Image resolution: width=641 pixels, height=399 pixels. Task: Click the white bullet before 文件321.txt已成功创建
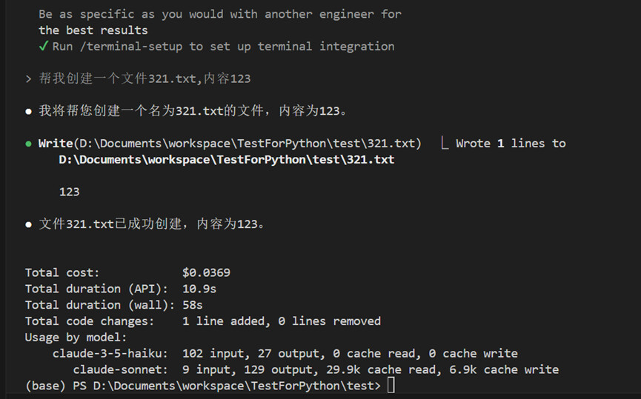28,224
